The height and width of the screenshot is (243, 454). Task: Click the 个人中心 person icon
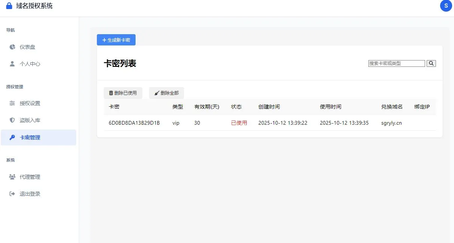(12, 64)
